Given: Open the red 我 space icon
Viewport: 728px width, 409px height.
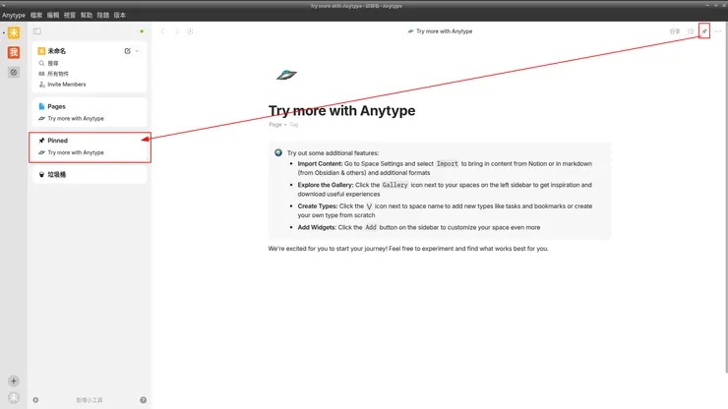Looking at the screenshot, I should coord(14,52).
